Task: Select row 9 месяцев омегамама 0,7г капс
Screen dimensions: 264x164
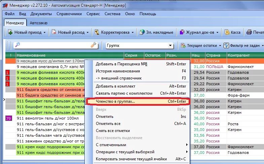Action: click(x=50, y=67)
